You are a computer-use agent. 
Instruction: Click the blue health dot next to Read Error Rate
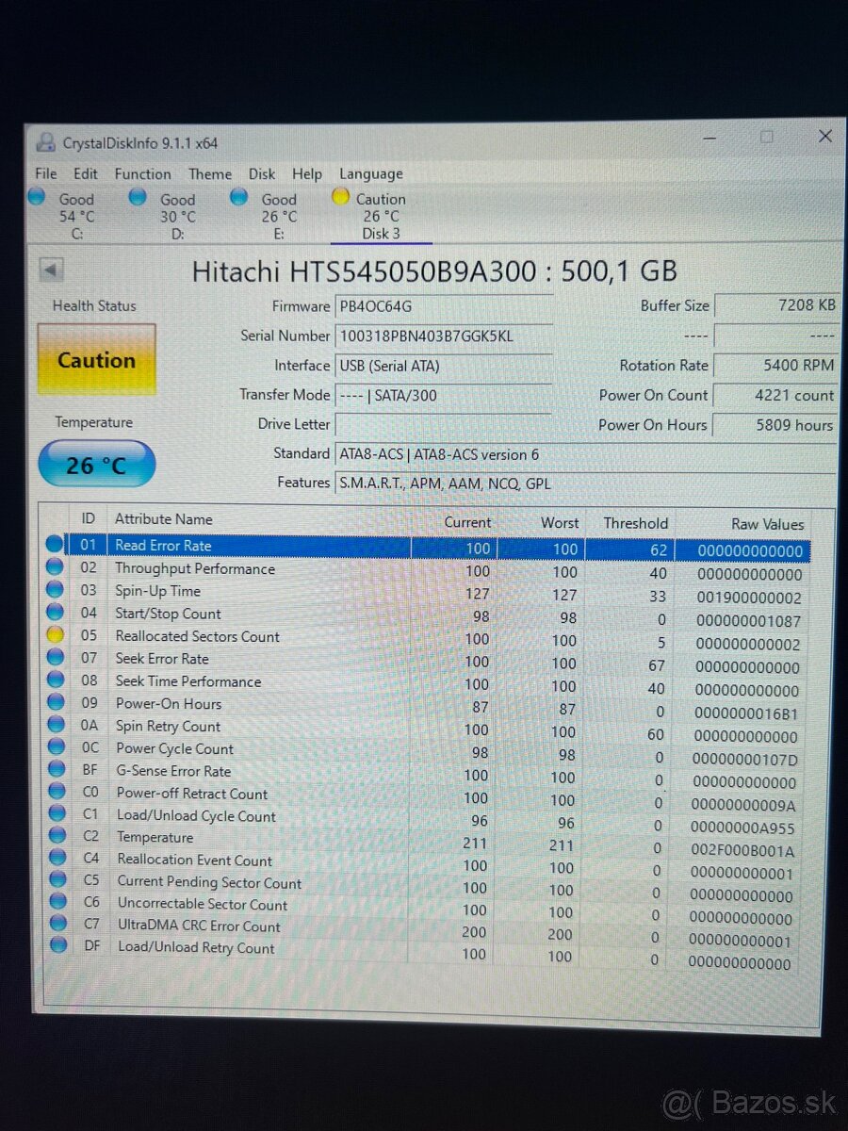click(55, 544)
